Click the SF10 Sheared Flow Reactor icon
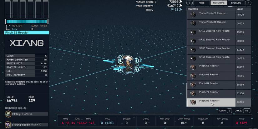 click(193, 32)
